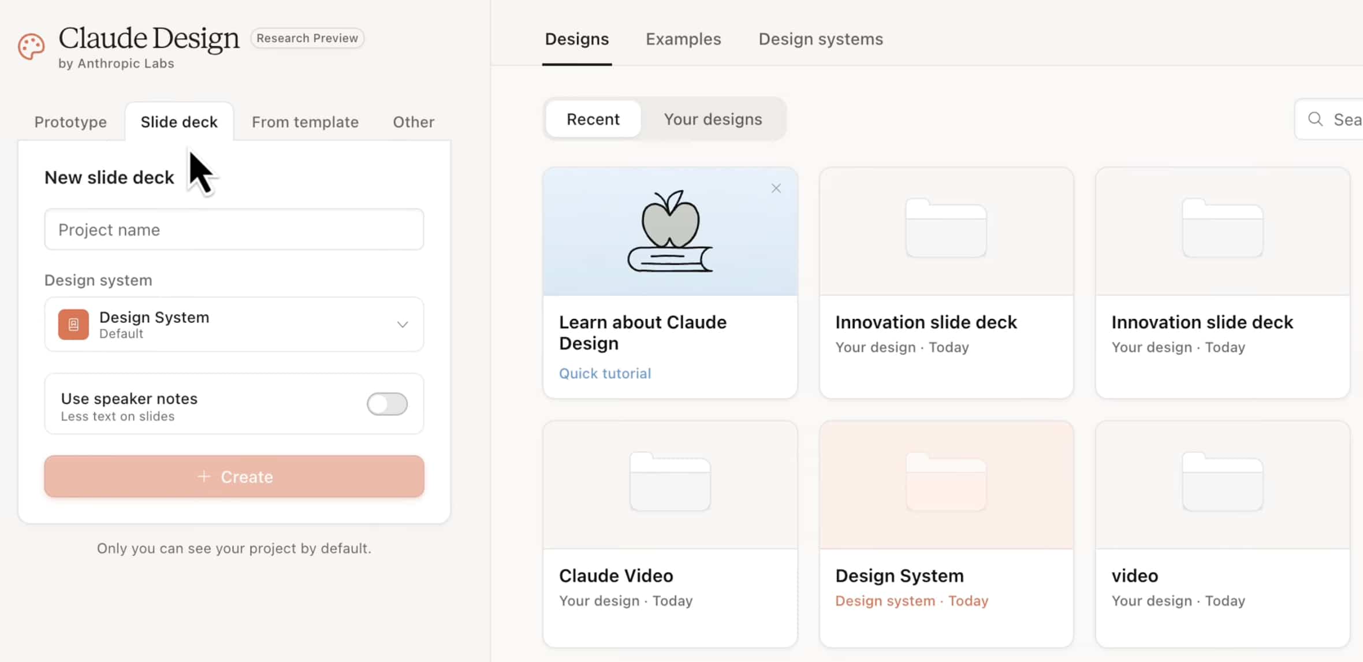Click the Claude Video folder icon

[x=670, y=481]
